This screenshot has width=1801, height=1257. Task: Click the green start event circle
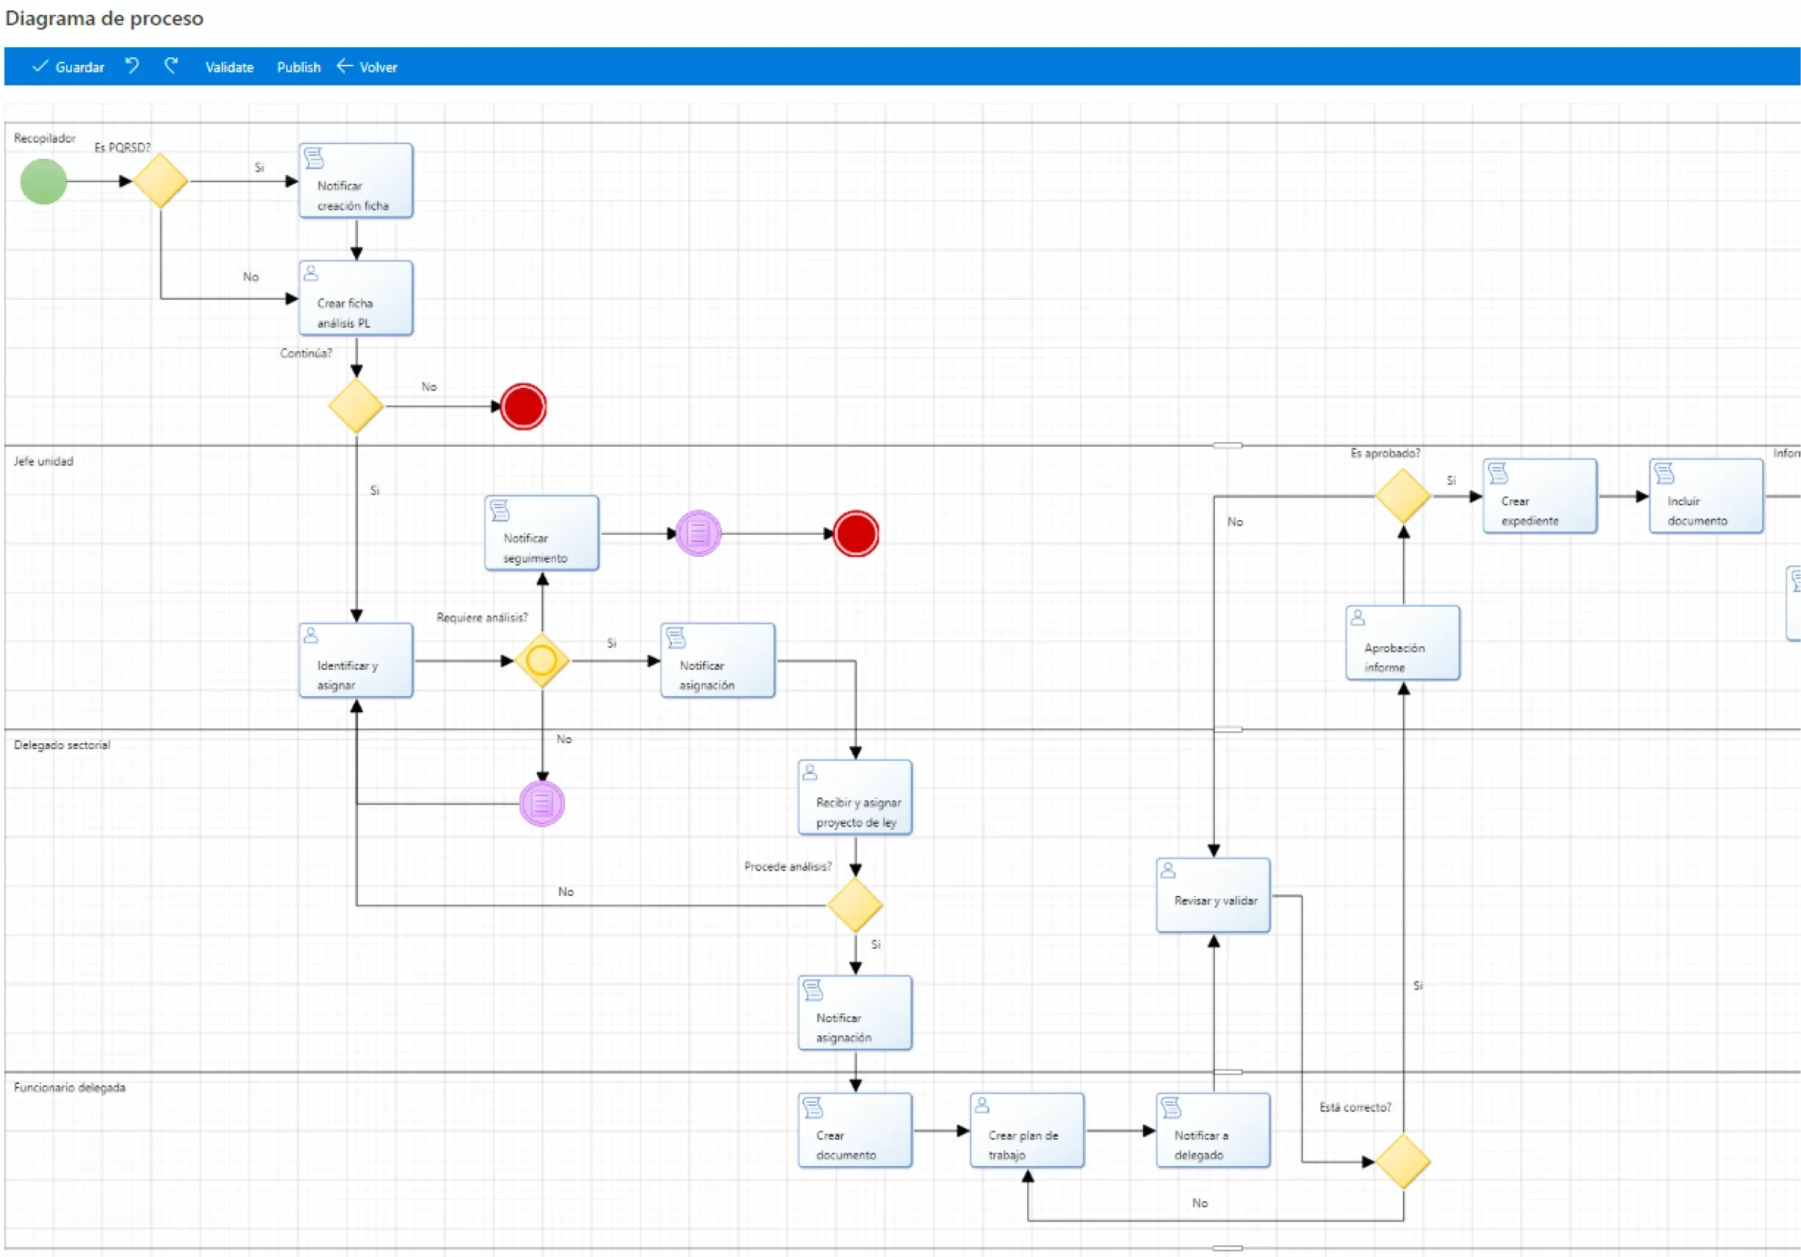(43, 182)
